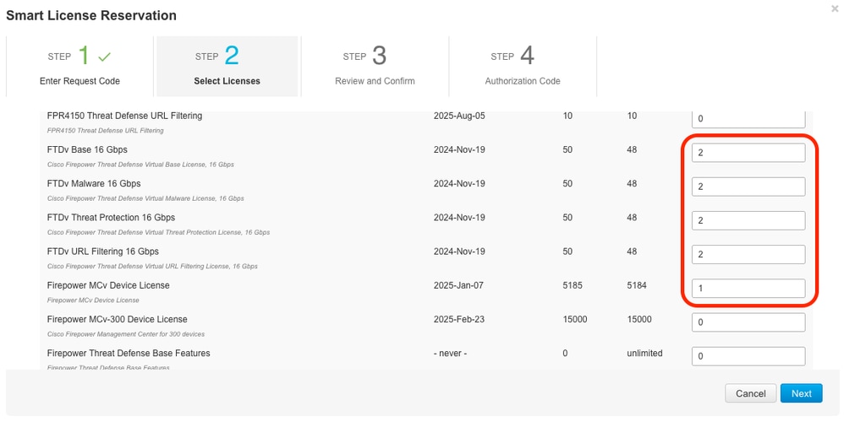
Task: Click the Smart License Reservation title
Action: click(91, 15)
